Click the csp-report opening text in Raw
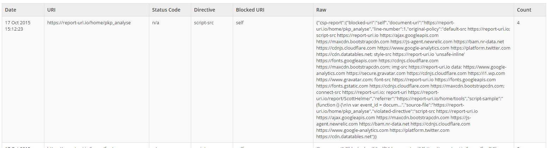549x148 pixels. pos(330,23)
